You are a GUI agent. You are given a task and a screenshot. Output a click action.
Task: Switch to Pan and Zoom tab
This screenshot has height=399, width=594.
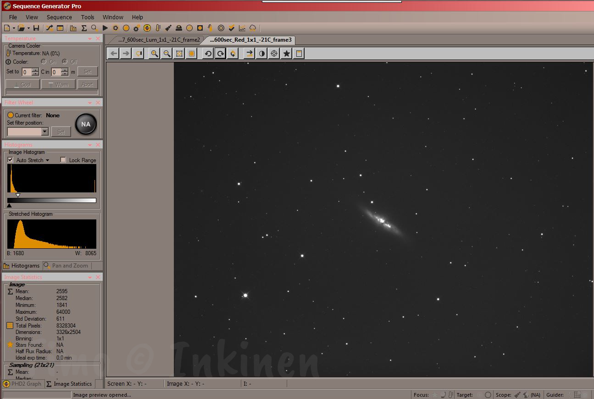pyautogui.click(x=66, y=266)
